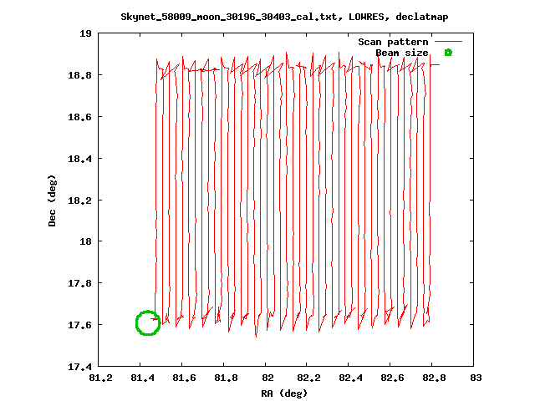Click the 81.2 RA tick label
Viewport: 535px width, 401px height.
[100, 378]
